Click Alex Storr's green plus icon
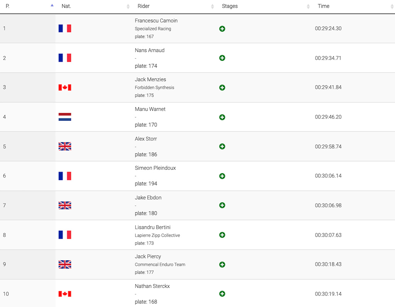This screenshot has height=307, width=395. coord(222,146)
